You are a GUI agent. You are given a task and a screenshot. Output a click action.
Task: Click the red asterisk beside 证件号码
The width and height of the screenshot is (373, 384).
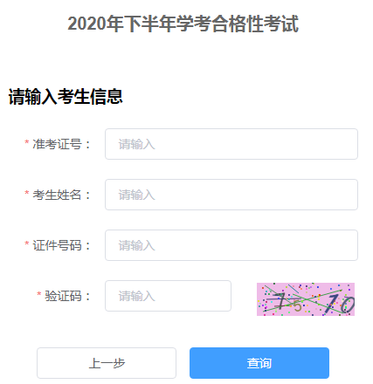click(x=27, y=243)
